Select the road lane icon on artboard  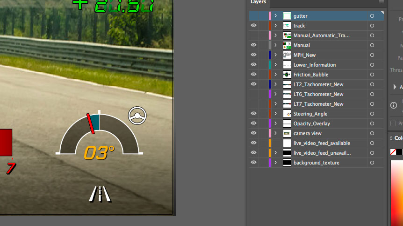[x=100, y=193]
